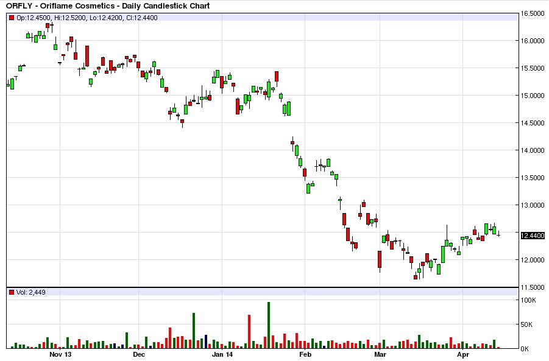
Task: Pick the Mar label on the time axis
Action: (x=380, y=354)
